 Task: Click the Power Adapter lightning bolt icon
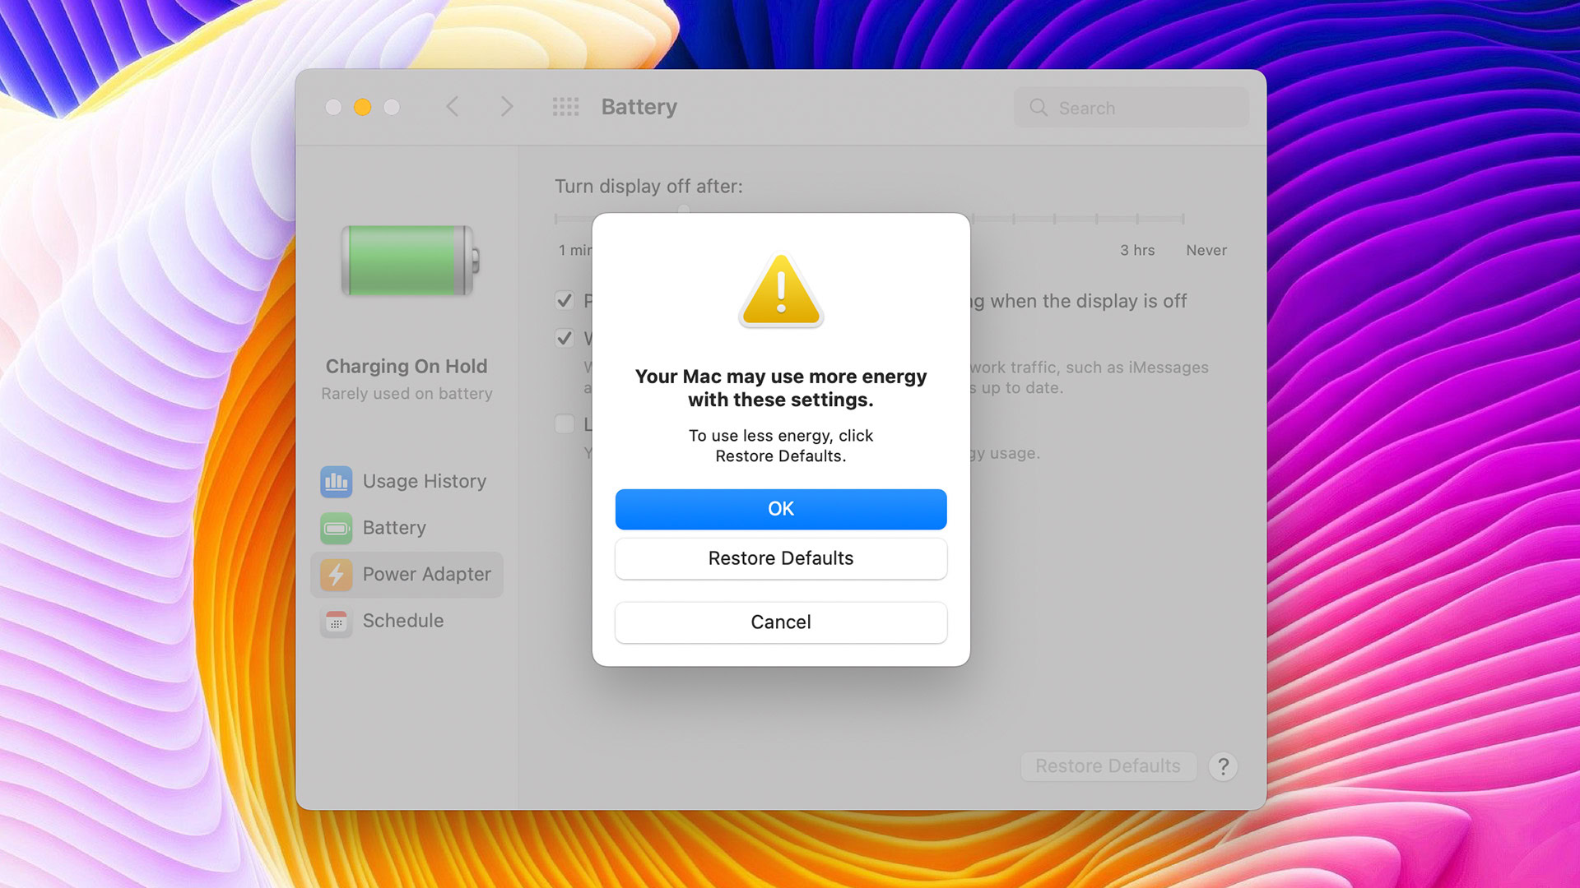(x=336, y=575)
